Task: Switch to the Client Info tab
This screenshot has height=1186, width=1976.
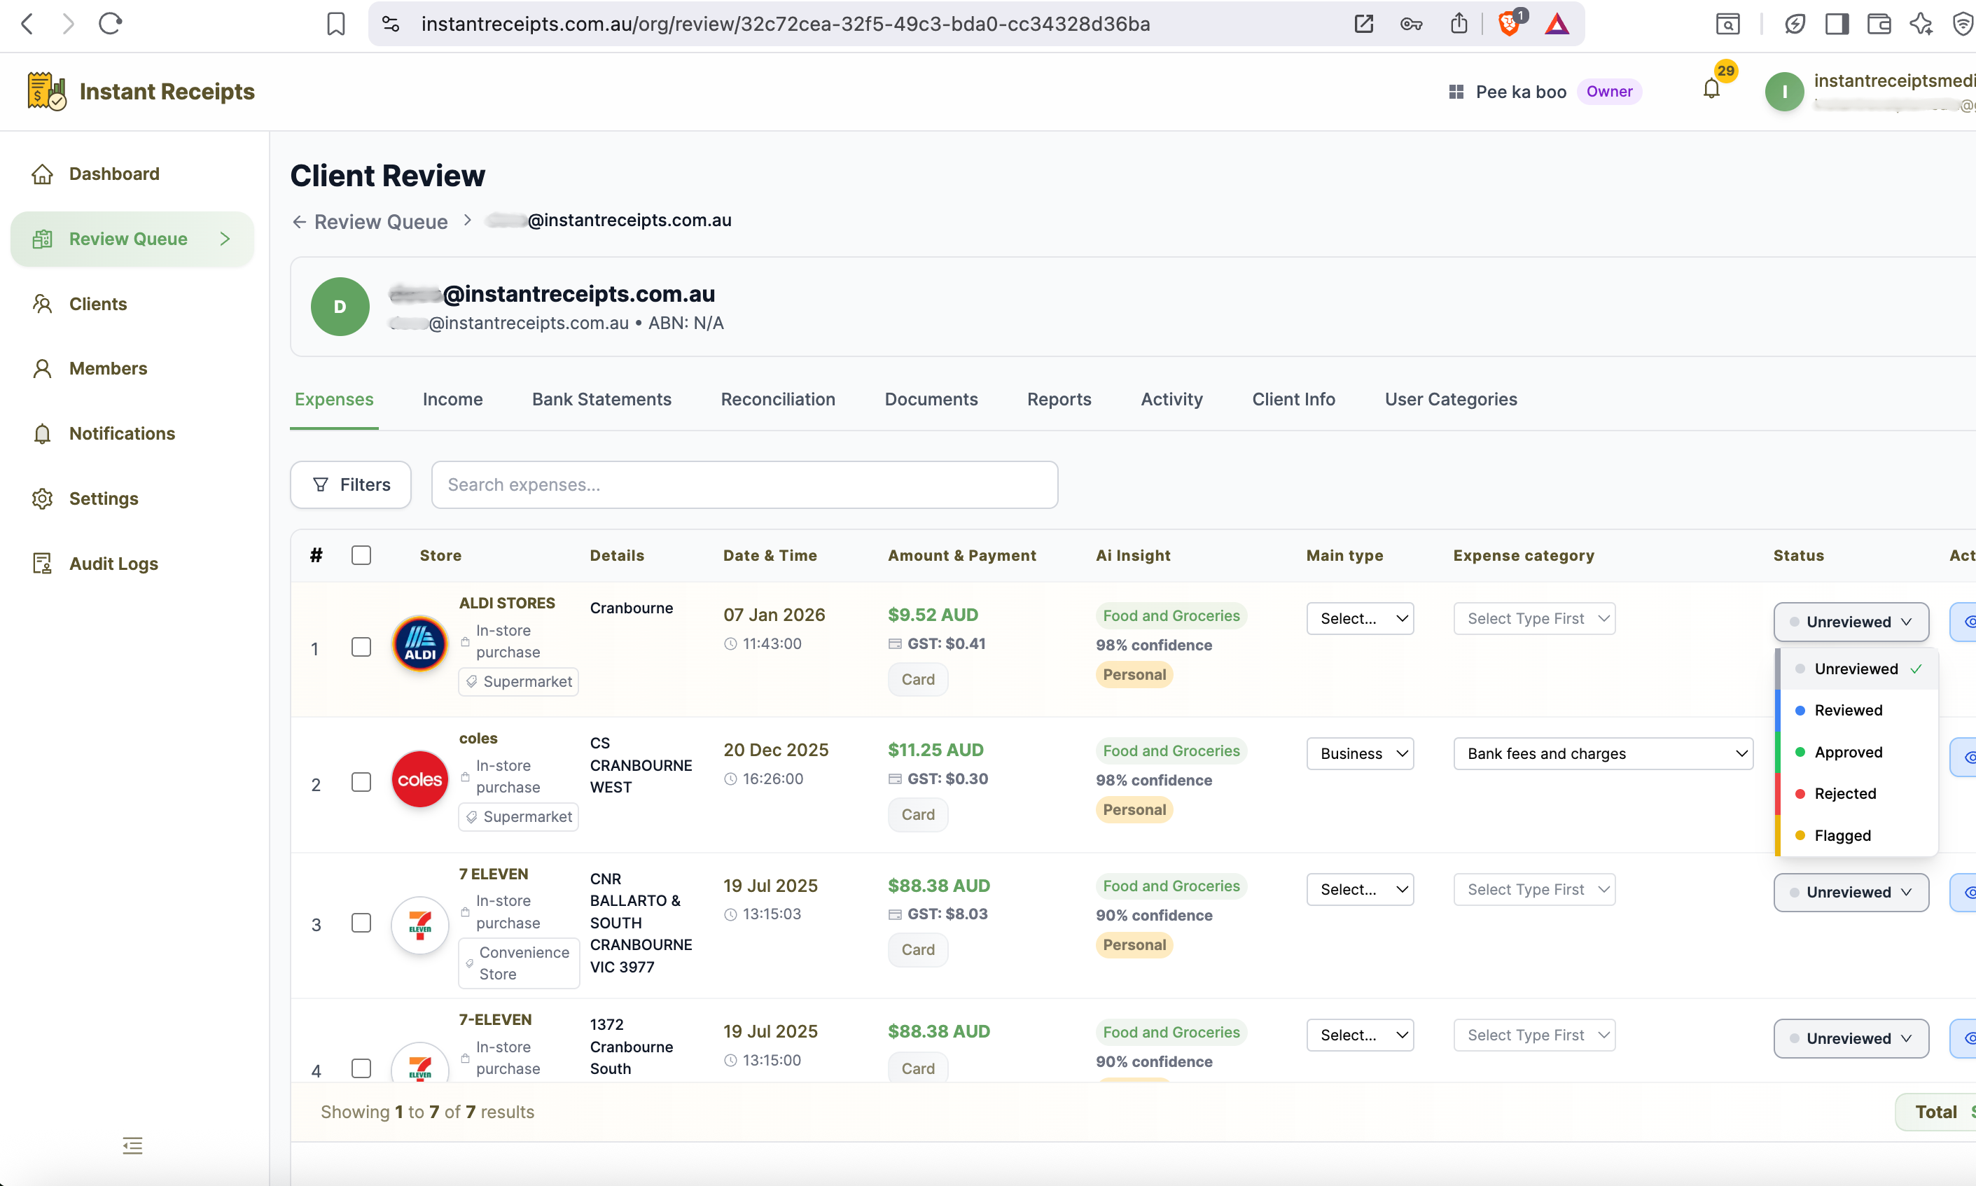Action: point(1293,399)
